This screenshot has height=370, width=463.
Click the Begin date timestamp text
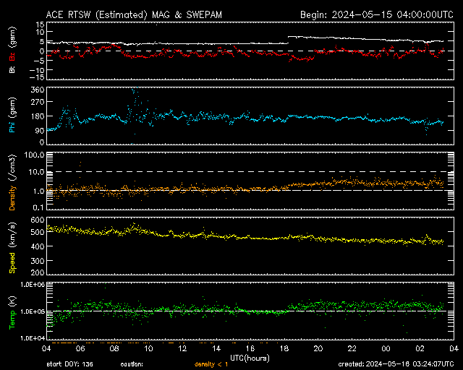[x=376, y=14]
